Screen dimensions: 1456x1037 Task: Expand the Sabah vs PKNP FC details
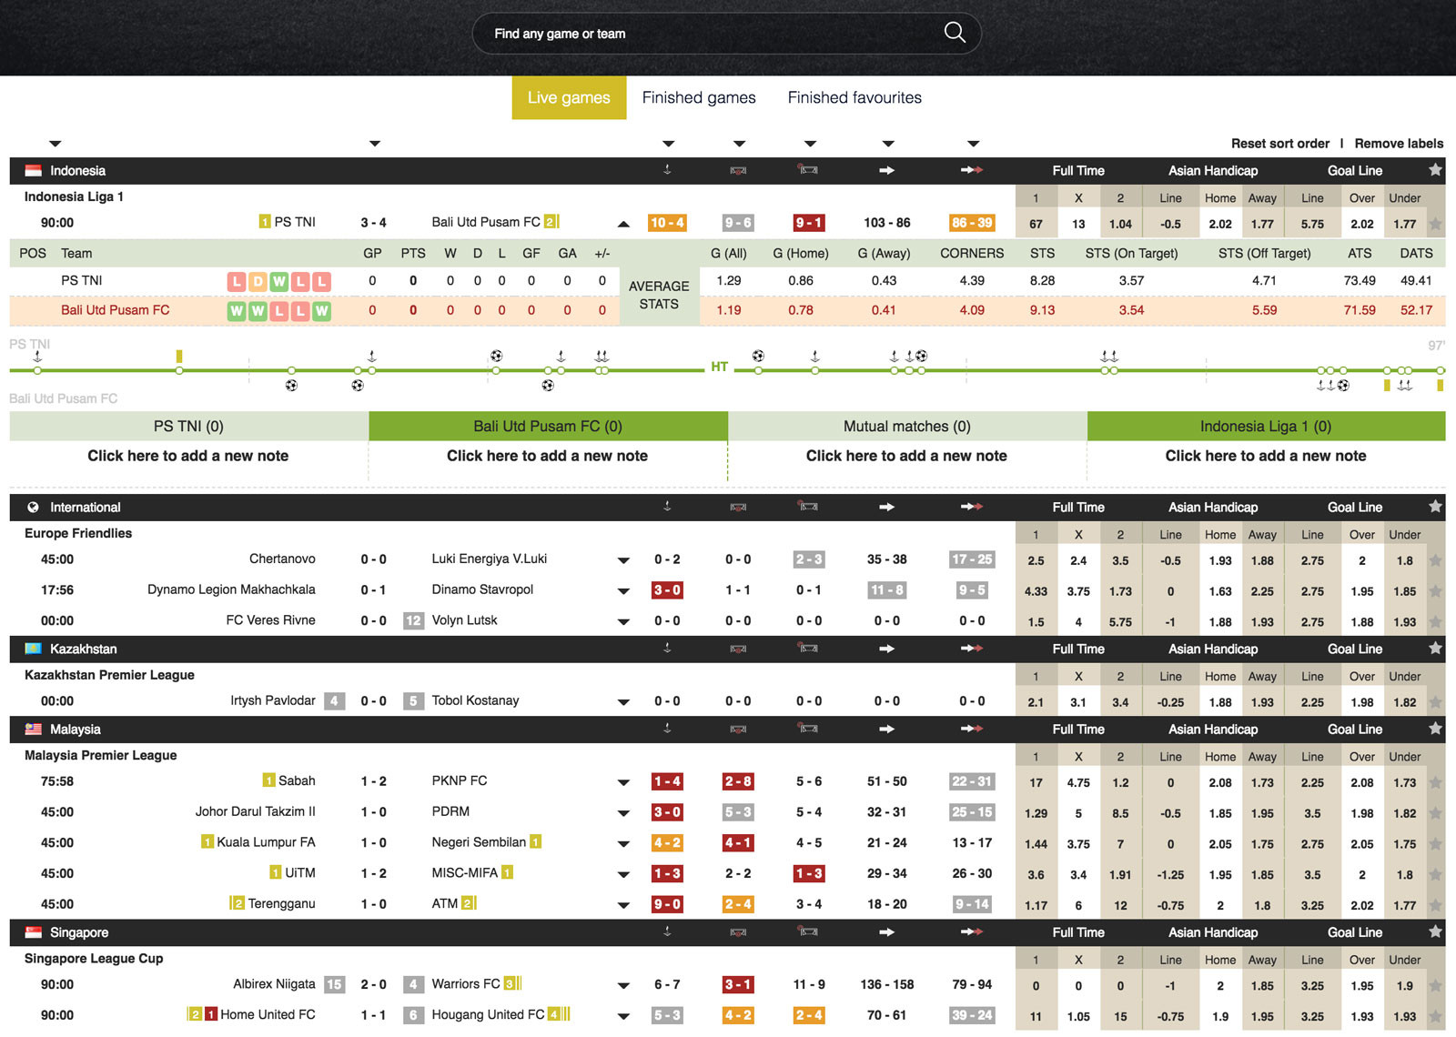click(623, 783)
